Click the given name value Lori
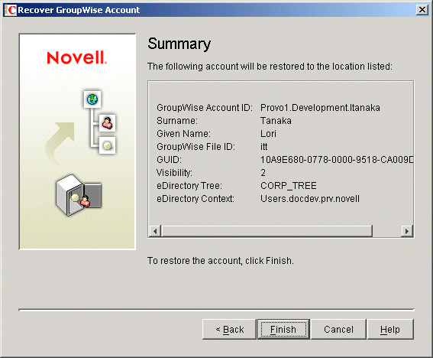Image resolution: width=433 pixels, height=358 pixels. [268, 134]
